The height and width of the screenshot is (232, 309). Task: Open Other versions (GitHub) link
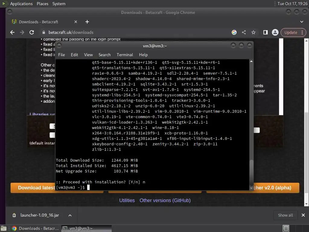pyautogui.click(x=165, y=201)
